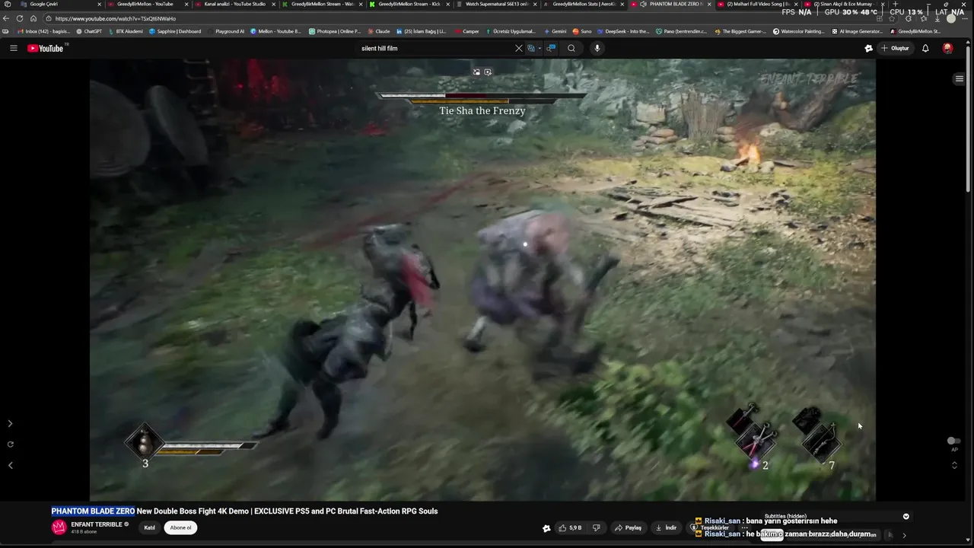
Task: Click the left-edge refresh circle icon
Action: pyautogui.click(x=10, y=444)
